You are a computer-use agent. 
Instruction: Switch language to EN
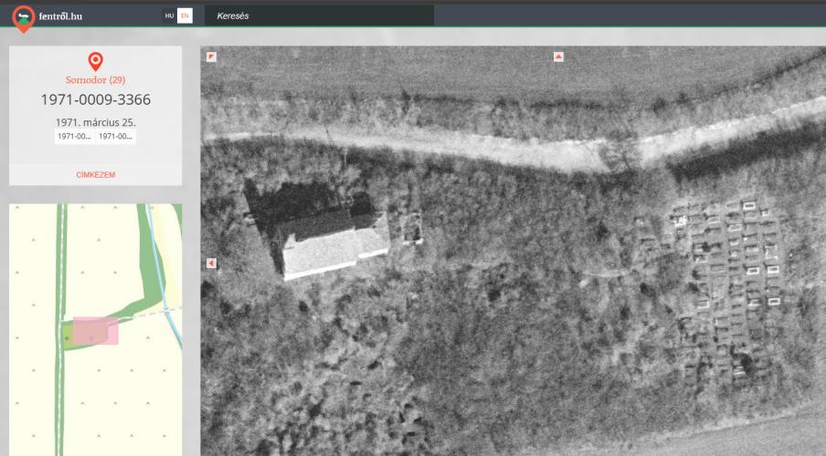[185, 16]
